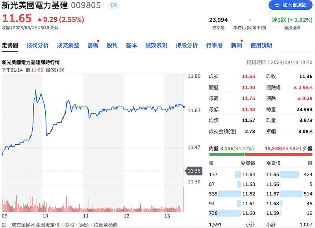Viewport: 315px width, 228px height.
Task: Click the 本益比 (同業平均) label
Action: coord(250,28)
